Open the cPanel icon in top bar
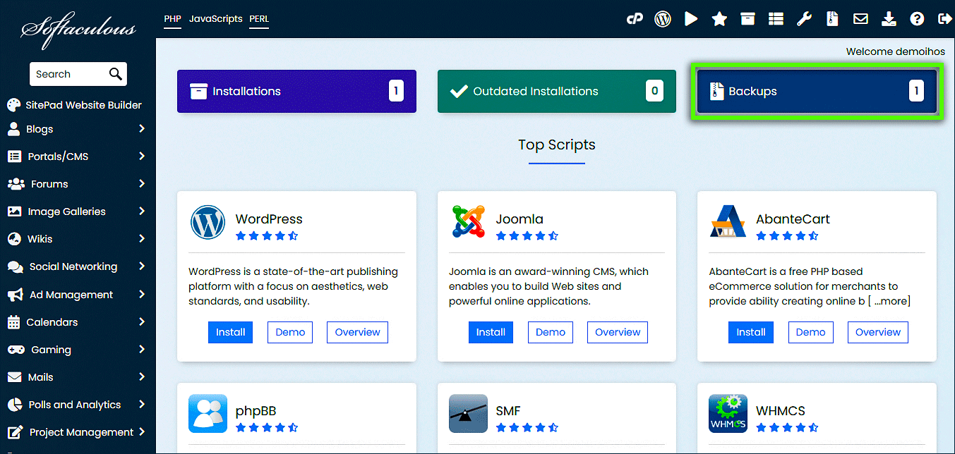 (635, 18)
